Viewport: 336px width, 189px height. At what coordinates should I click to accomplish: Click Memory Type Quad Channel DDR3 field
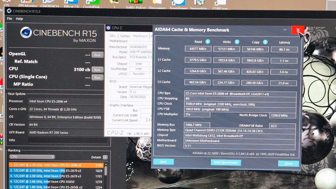240,131
